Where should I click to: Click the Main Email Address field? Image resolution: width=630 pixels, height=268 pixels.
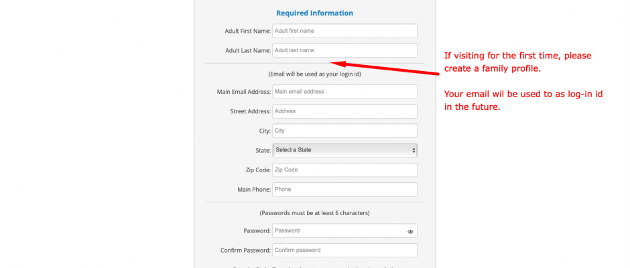344,92
